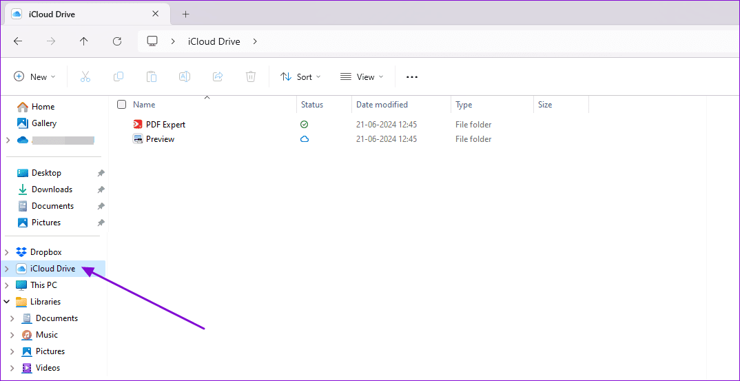Select This PC in navigation pane

43,285
